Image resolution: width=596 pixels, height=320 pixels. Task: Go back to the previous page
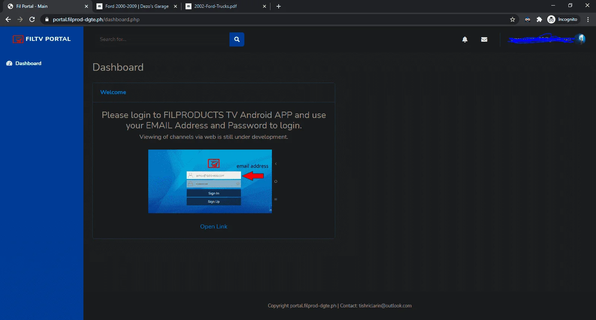click(x=8, y=19)
